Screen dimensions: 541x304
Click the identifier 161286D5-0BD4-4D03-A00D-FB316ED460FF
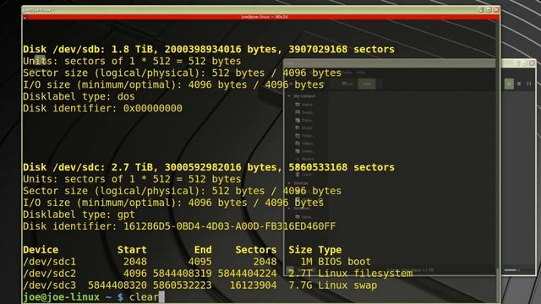coord(229,226)
